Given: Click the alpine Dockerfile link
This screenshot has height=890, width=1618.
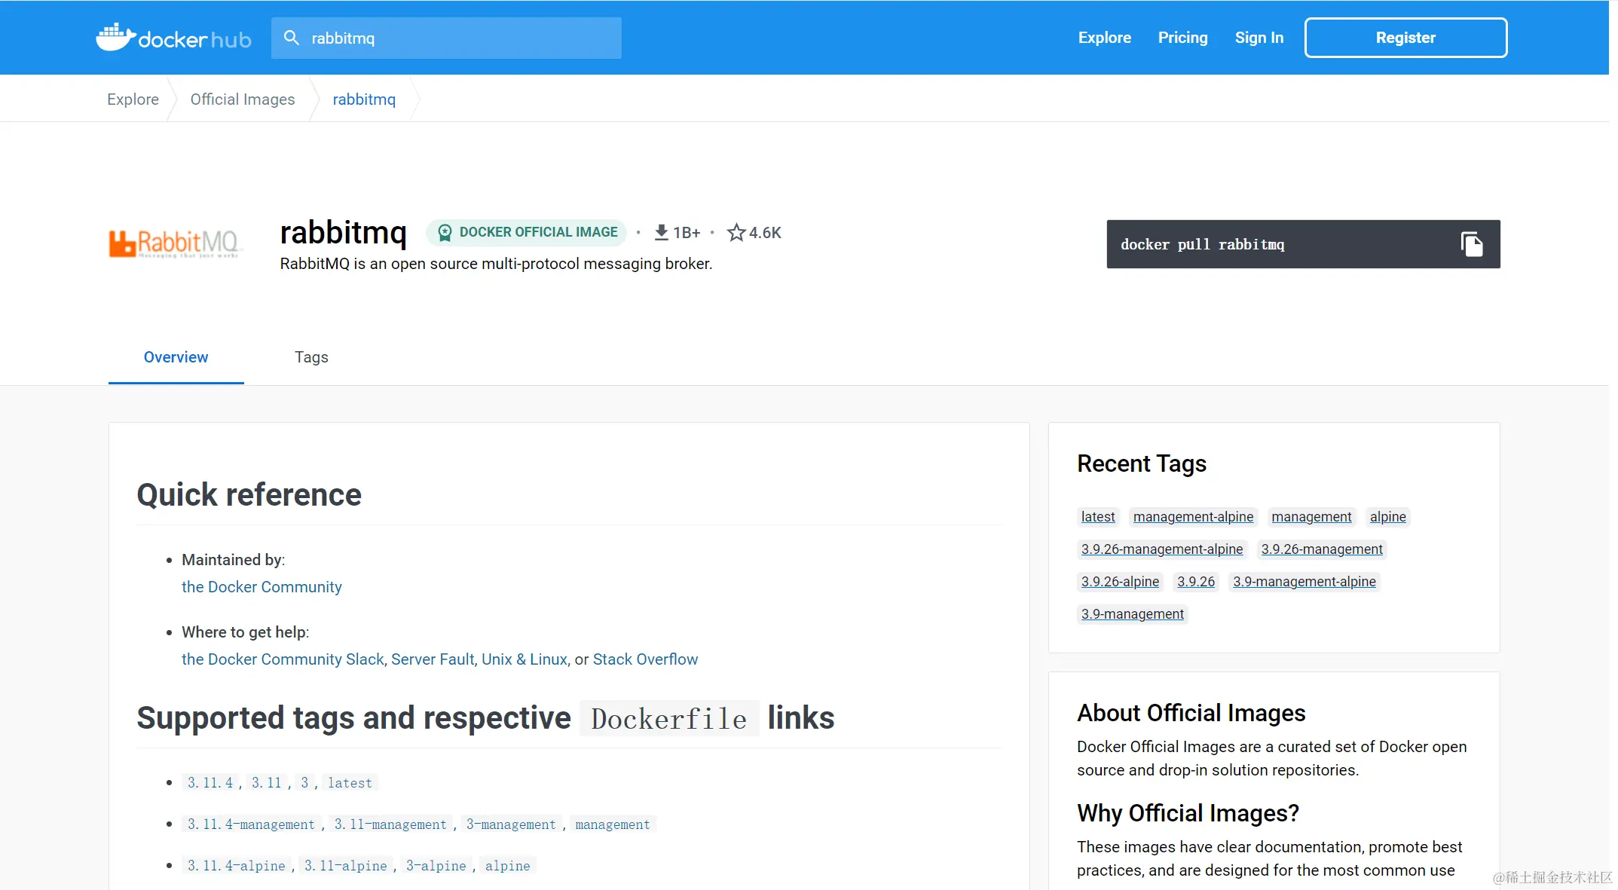Looking at the screenshot, I should click(x=508, y=866).
